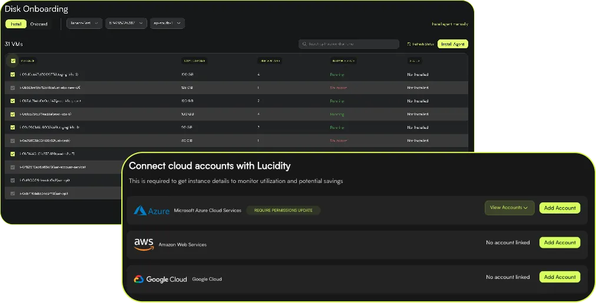This screenshot has width=596, height=303.
Task: Click "No account linked" in the Google Cloud row
Action: (x=508, y=277)
